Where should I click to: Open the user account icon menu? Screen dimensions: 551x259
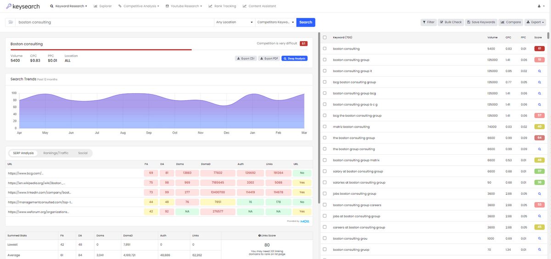[x=540, y=6]
